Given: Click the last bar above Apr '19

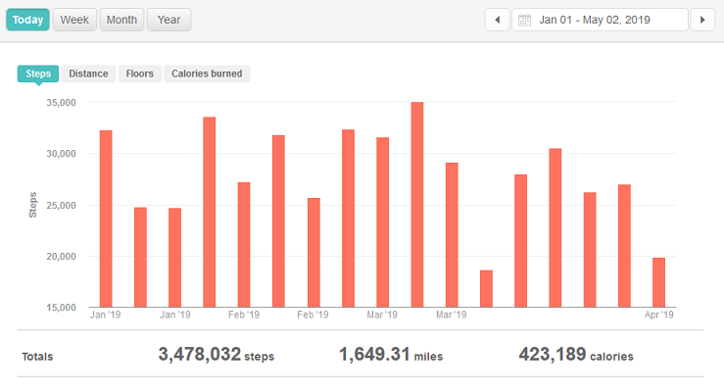Looking at the screenshot, I should pos(659,282).
